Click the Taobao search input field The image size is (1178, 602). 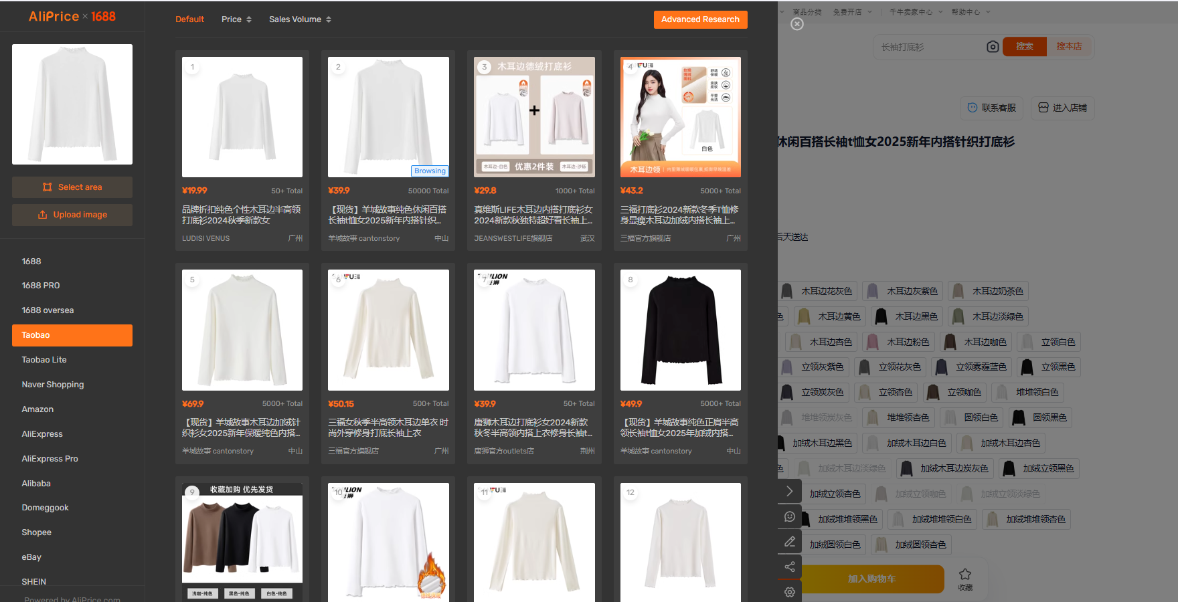pyautogui.click(x=930, y=47)
